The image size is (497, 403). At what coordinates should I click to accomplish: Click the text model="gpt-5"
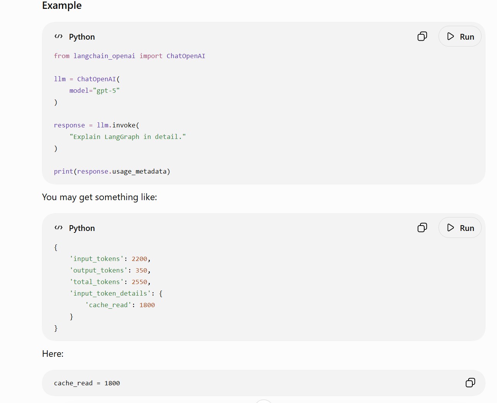pyautogui.click(x=95, y=91)
